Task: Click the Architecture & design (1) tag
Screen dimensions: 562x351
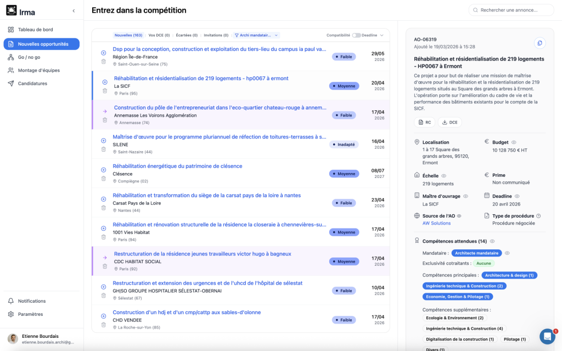Action: (509, 275)
